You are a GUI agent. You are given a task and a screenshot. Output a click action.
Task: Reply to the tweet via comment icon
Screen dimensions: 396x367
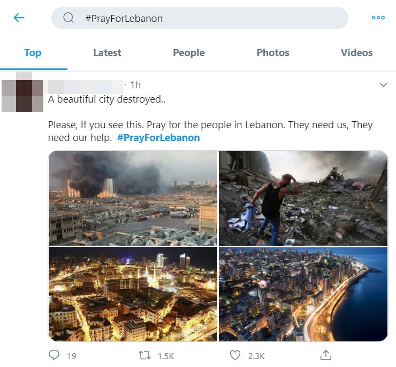[x=54, y=355]
